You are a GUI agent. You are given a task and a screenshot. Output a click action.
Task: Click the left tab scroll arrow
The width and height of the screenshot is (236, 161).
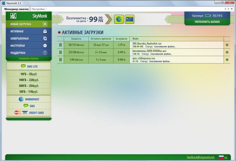225,9
